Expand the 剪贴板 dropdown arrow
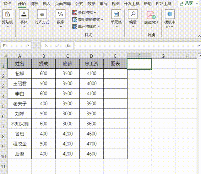This screenshot has width=201, height=174. tap(8, 27)
